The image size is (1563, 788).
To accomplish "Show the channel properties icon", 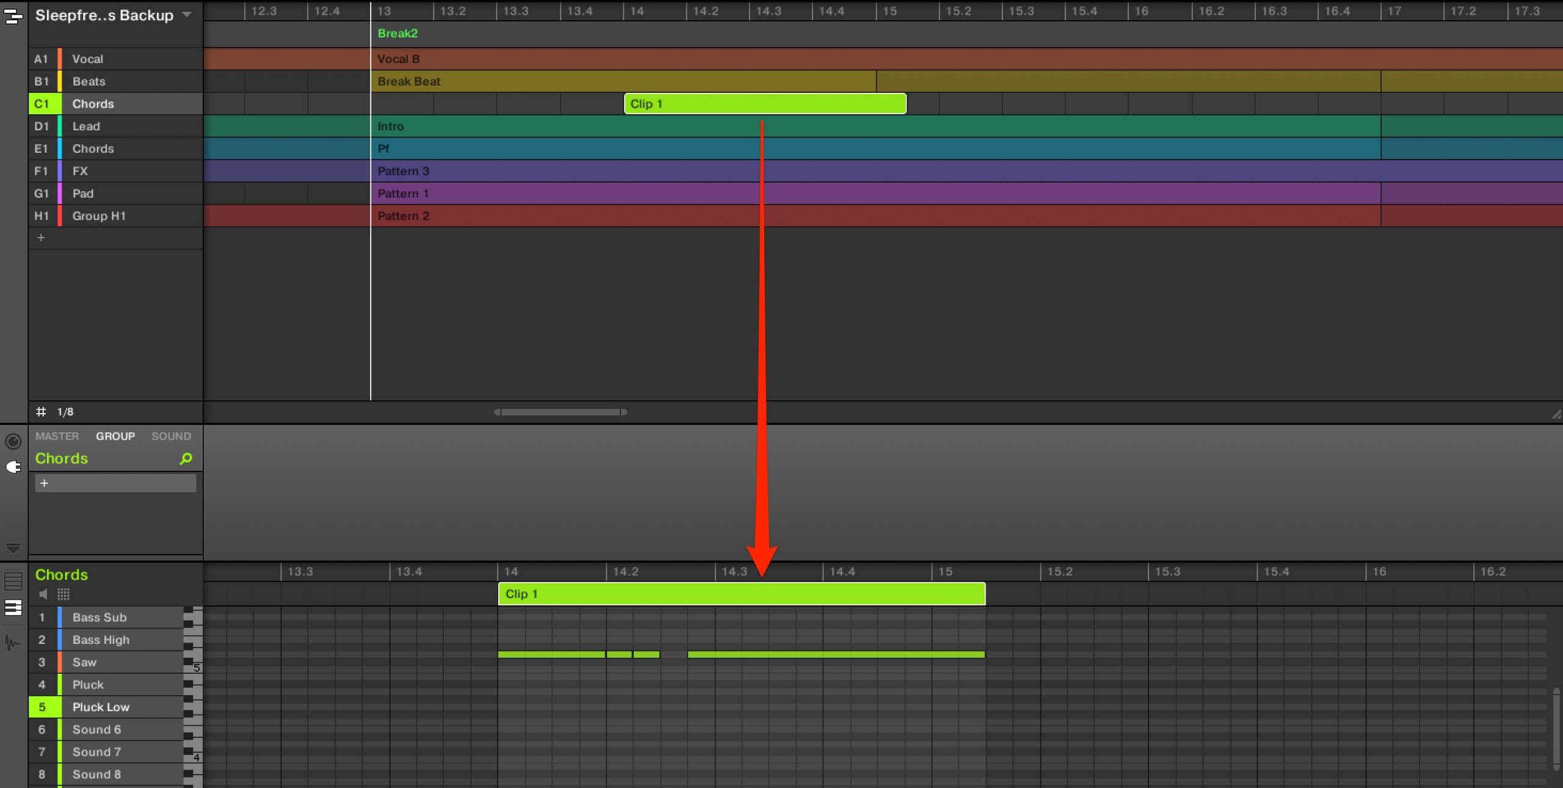I will [13, 442].
